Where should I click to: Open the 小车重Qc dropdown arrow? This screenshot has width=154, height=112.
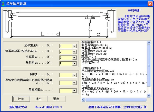click(x=74, y=58)
